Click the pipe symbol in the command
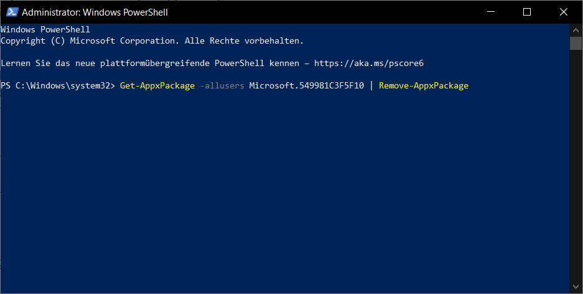This screenshot has height=294, width=583. tap(371, 86)
